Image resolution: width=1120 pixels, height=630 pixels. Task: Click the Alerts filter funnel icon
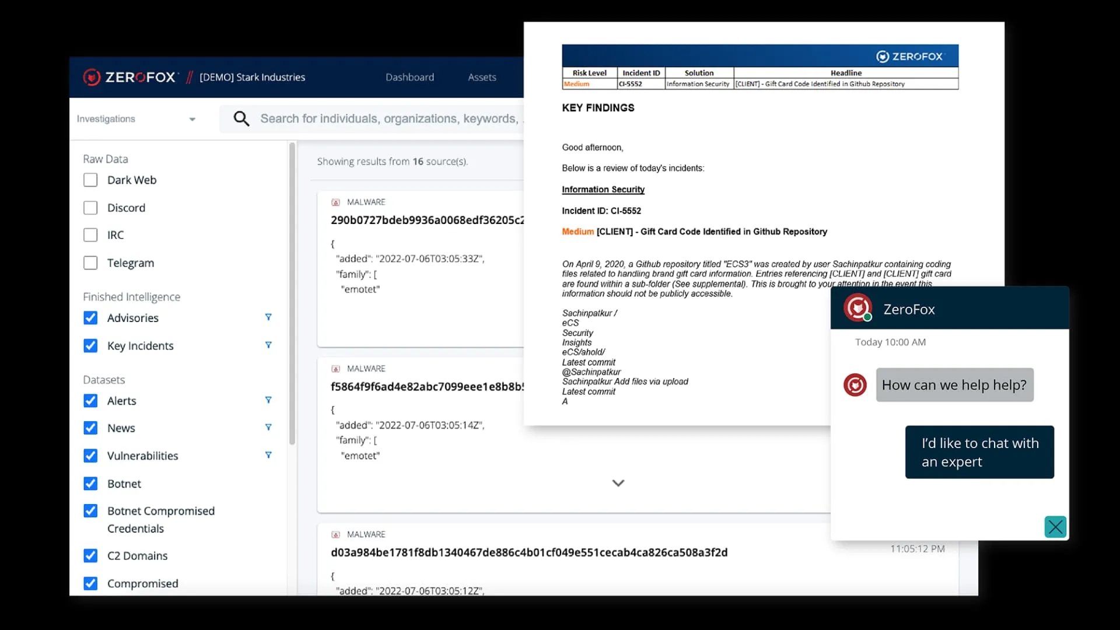(268, 400)
